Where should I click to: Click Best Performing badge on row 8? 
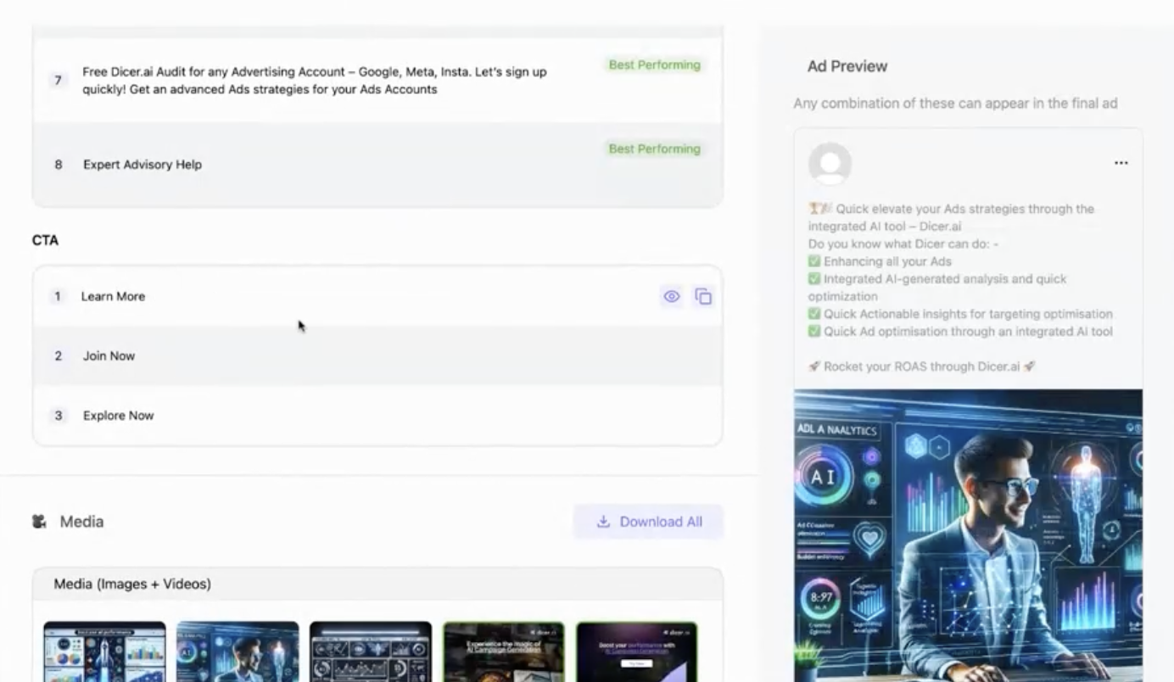654,148
